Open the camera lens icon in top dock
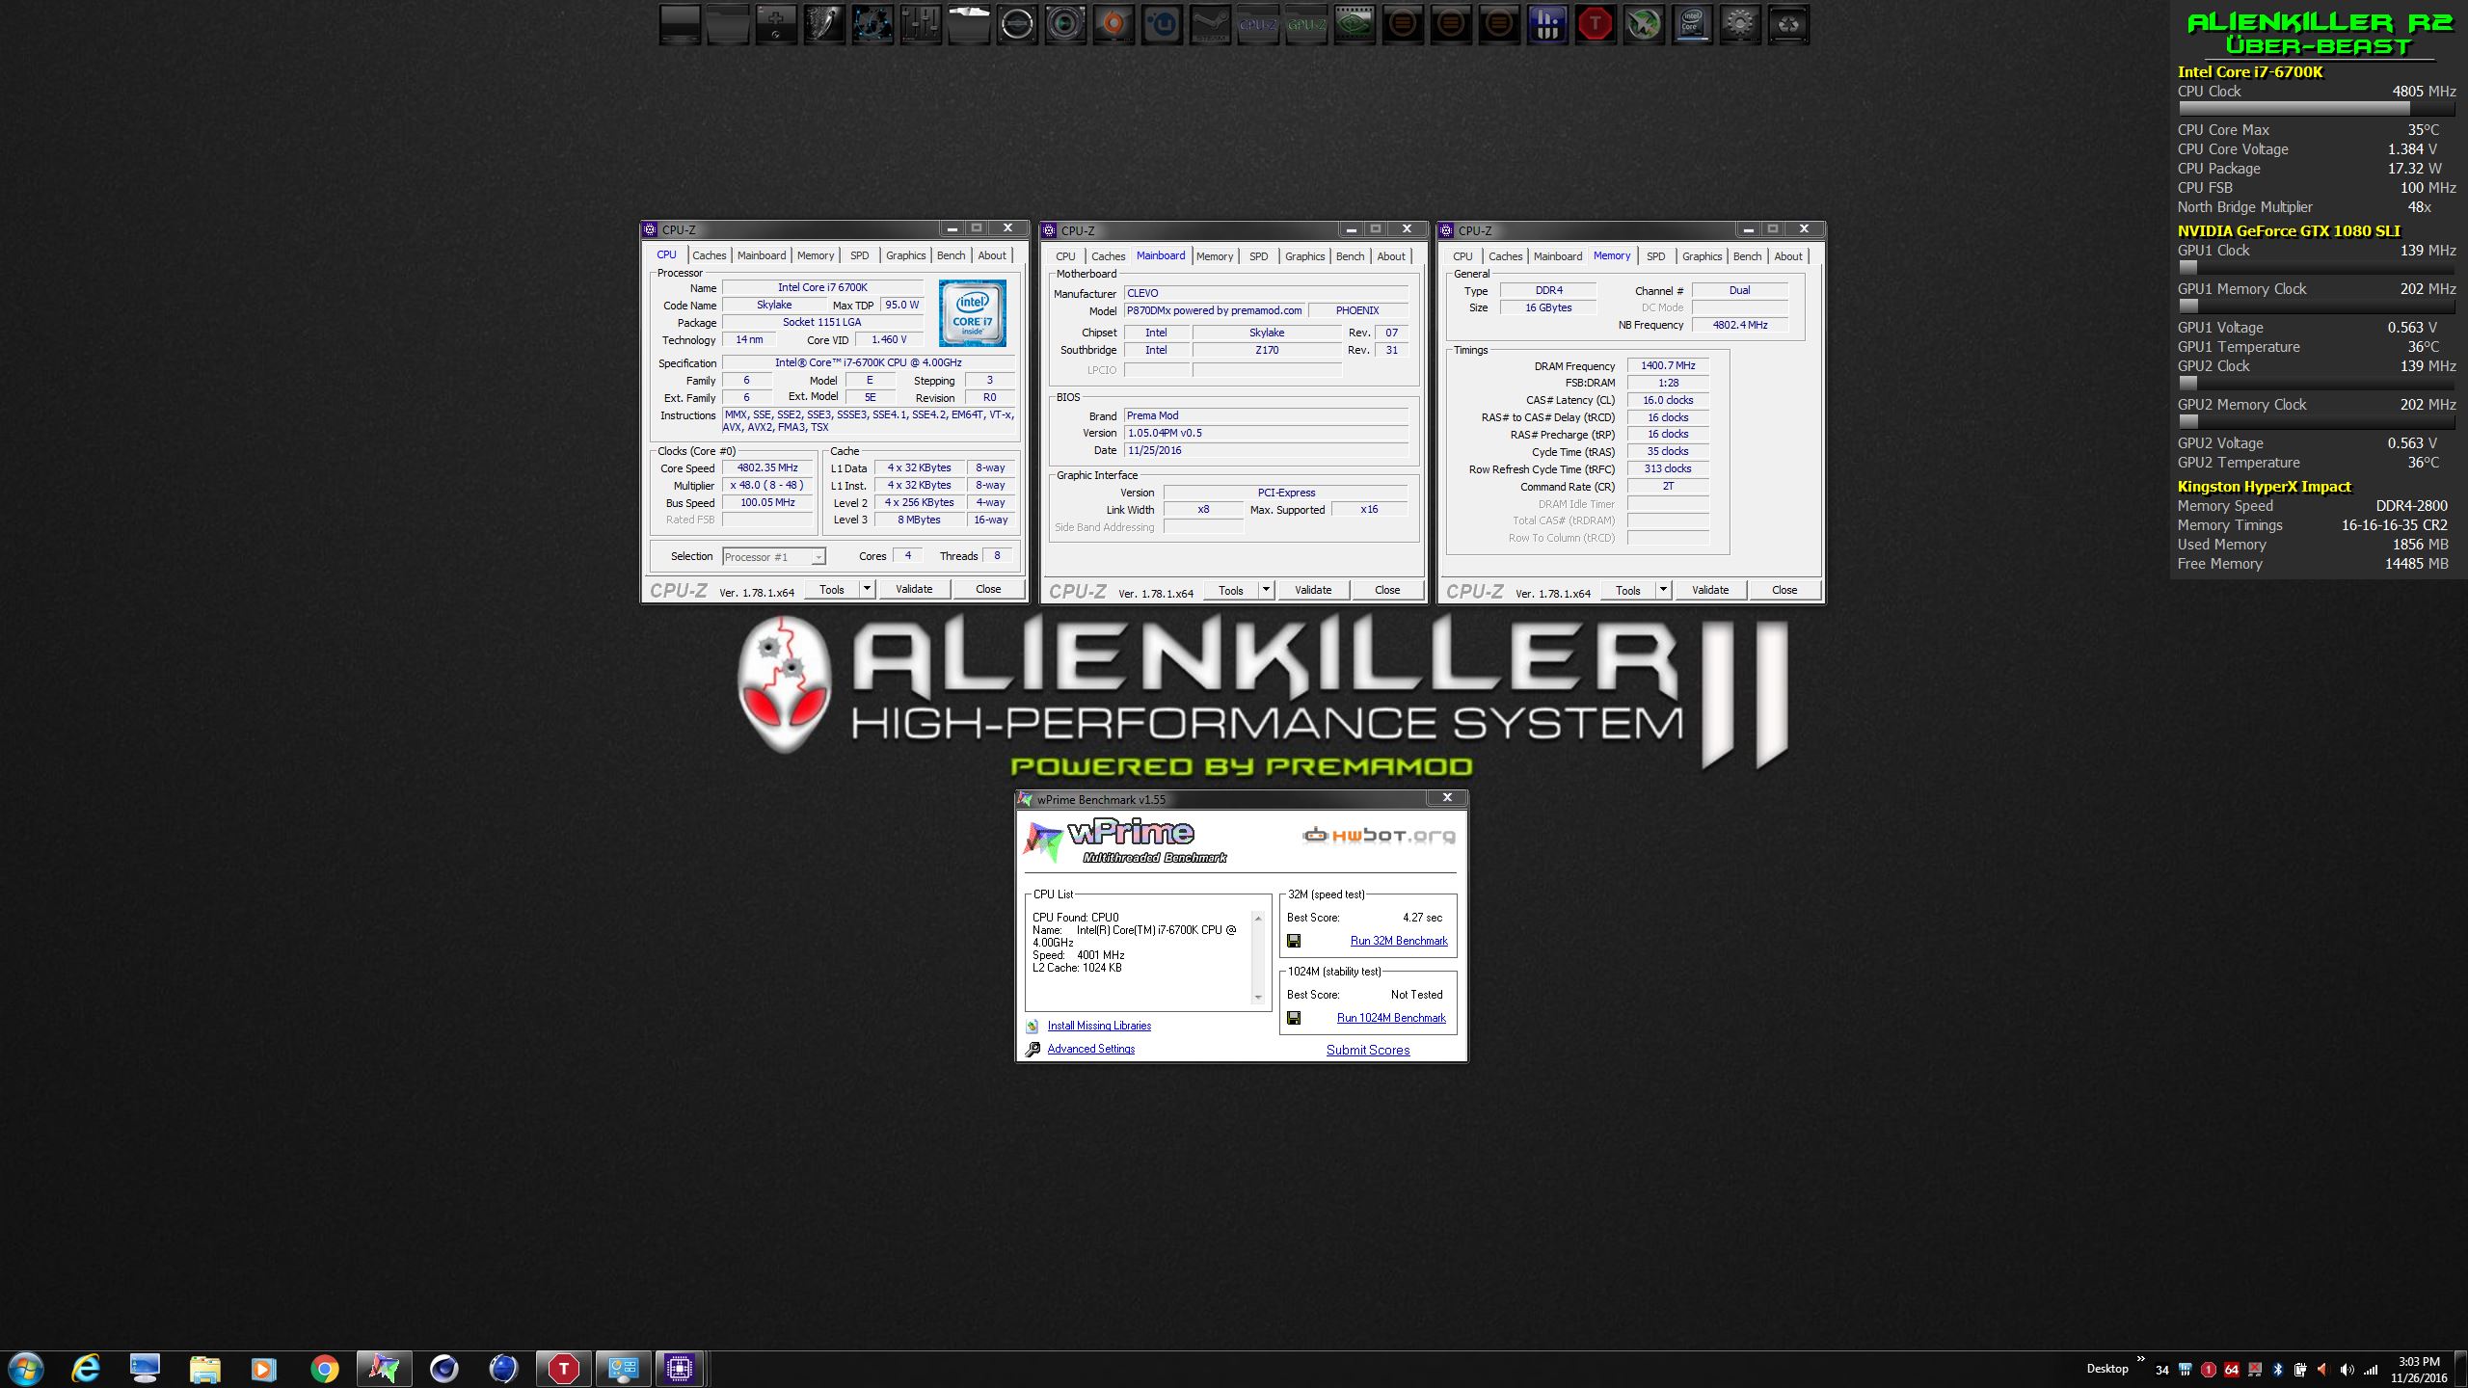The height and width of the screenshot is (1388, 2468). pyautogui.click(x=1065, y=24)
